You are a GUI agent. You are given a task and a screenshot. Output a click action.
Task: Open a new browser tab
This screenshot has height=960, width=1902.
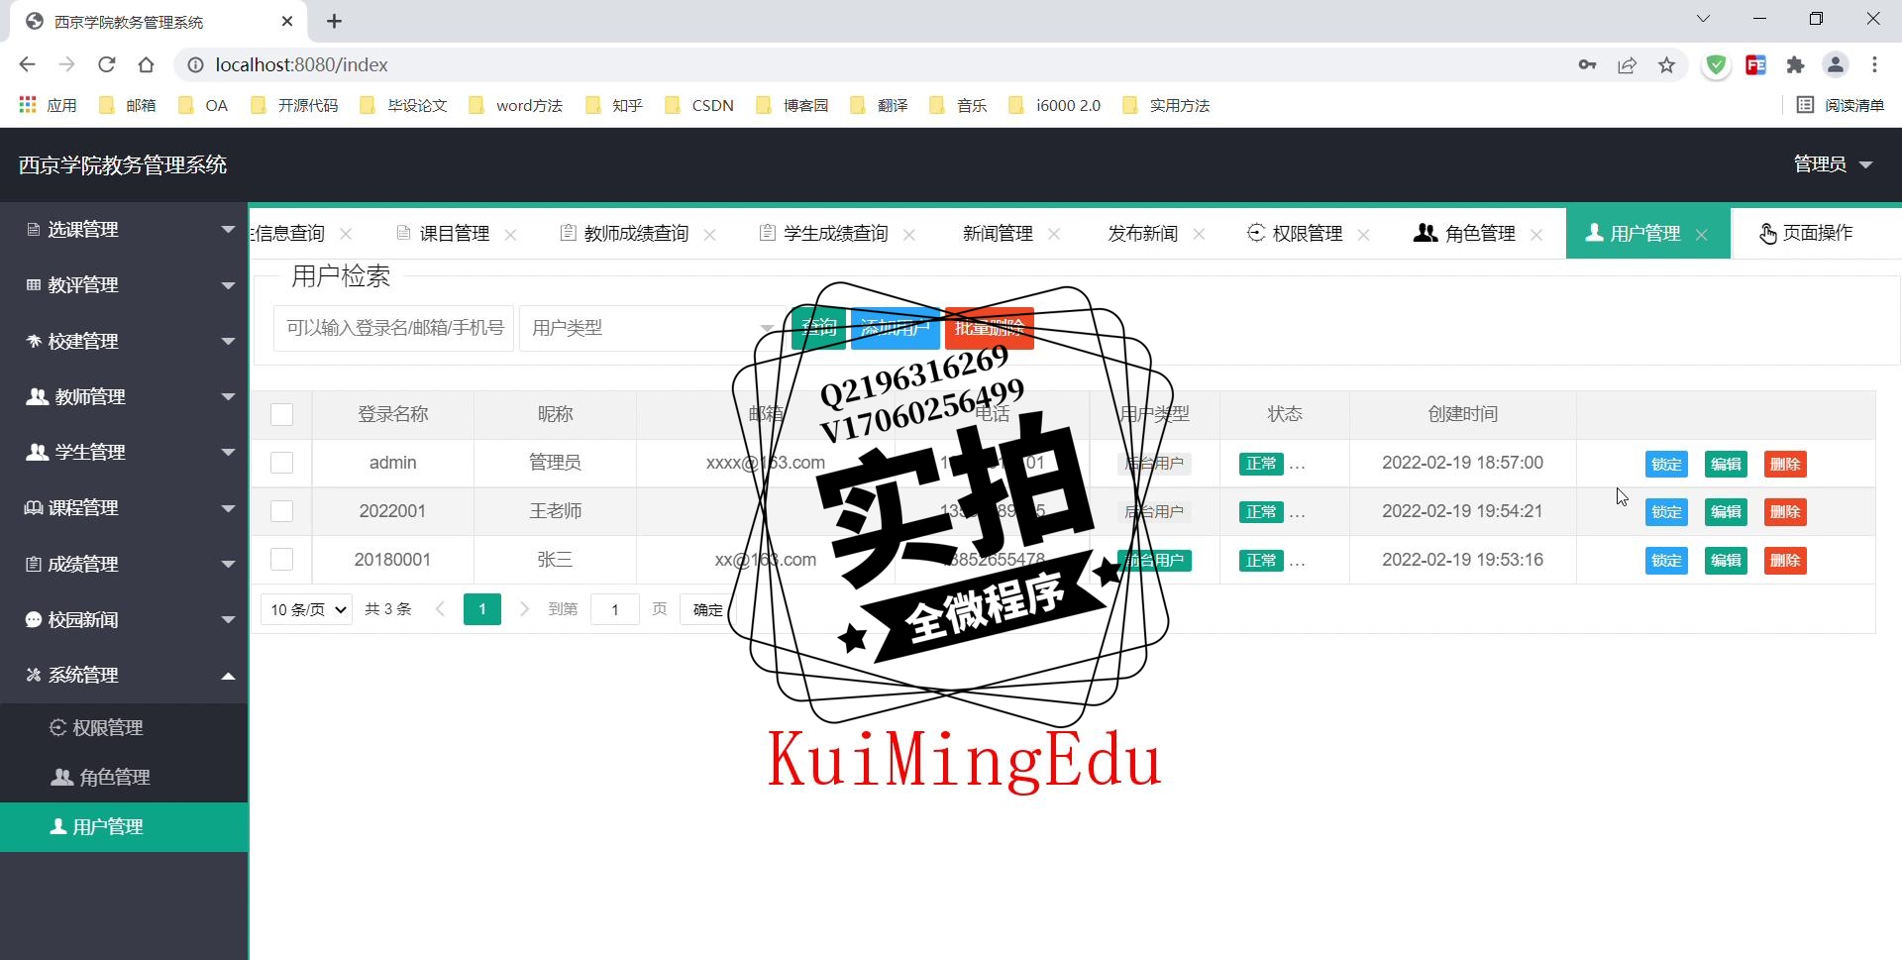coord(334,21)
